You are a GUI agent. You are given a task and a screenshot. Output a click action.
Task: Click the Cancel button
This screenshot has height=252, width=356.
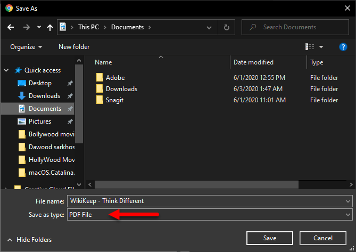323,238
